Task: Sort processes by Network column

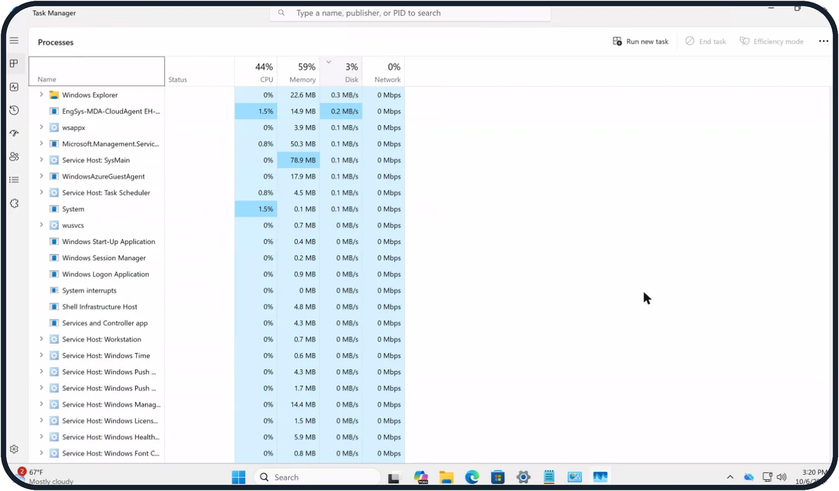Action: tap(383, 71)
